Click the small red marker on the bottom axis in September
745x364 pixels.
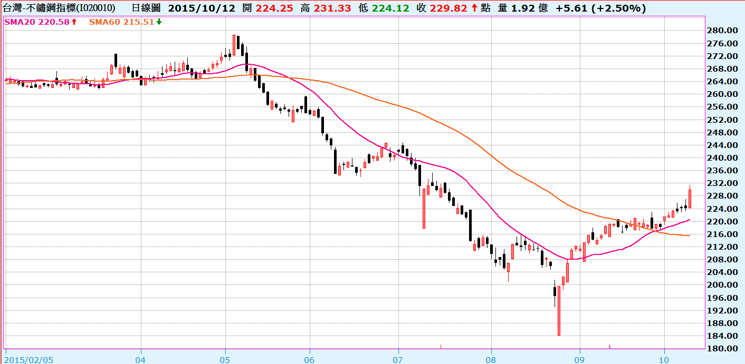609,346
